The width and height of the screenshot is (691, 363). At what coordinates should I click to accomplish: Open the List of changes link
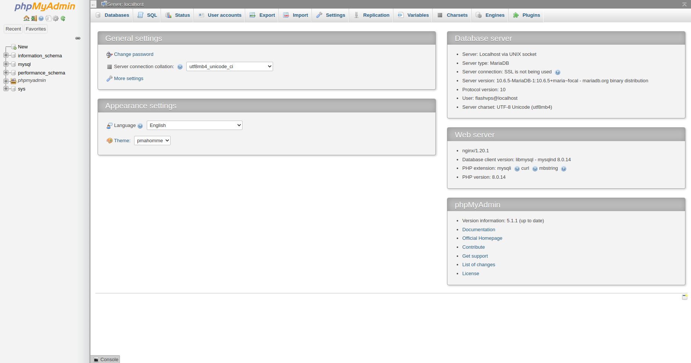[x=478, y=265]
